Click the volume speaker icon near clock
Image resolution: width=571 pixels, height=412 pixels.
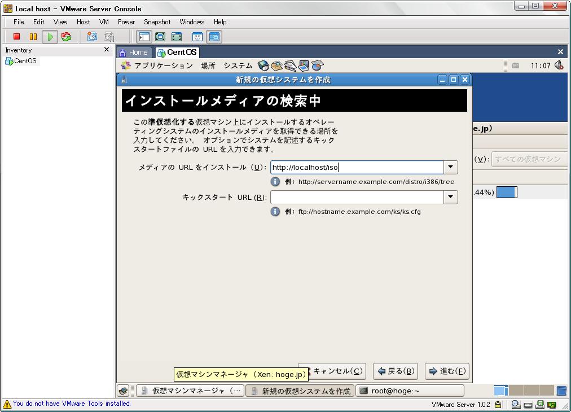click(559, 65)
